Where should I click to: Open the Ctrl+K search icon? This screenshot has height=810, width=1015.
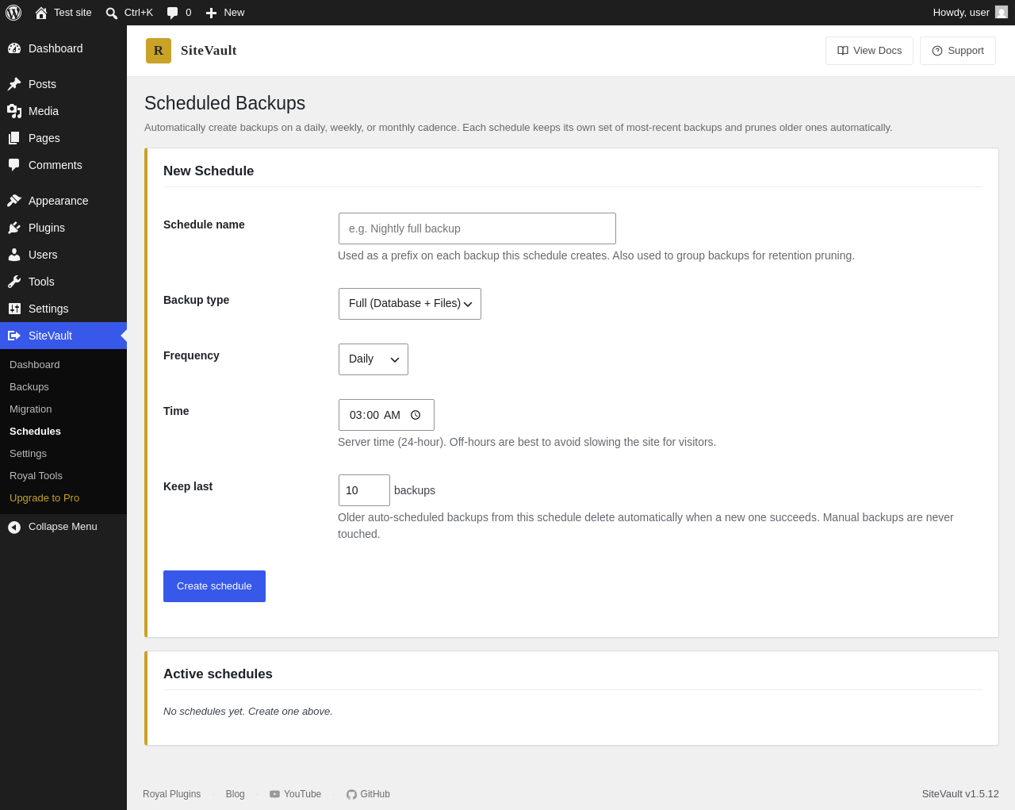(112, 13)
